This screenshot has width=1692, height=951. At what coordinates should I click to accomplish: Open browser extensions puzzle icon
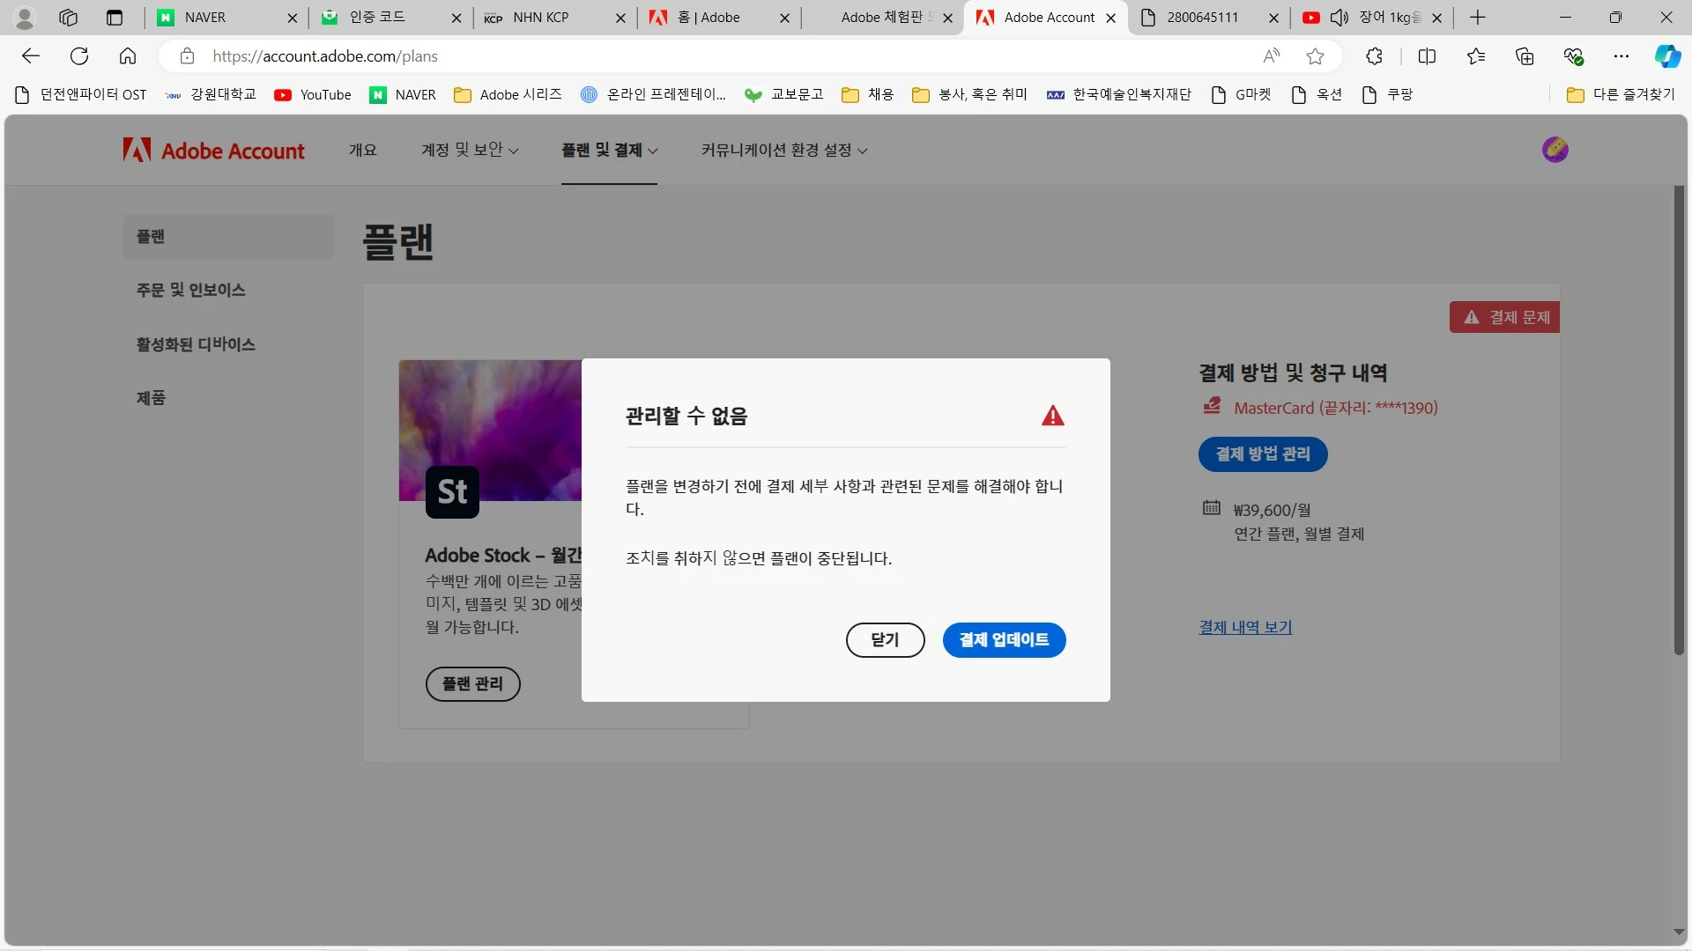click(1374, 56)
